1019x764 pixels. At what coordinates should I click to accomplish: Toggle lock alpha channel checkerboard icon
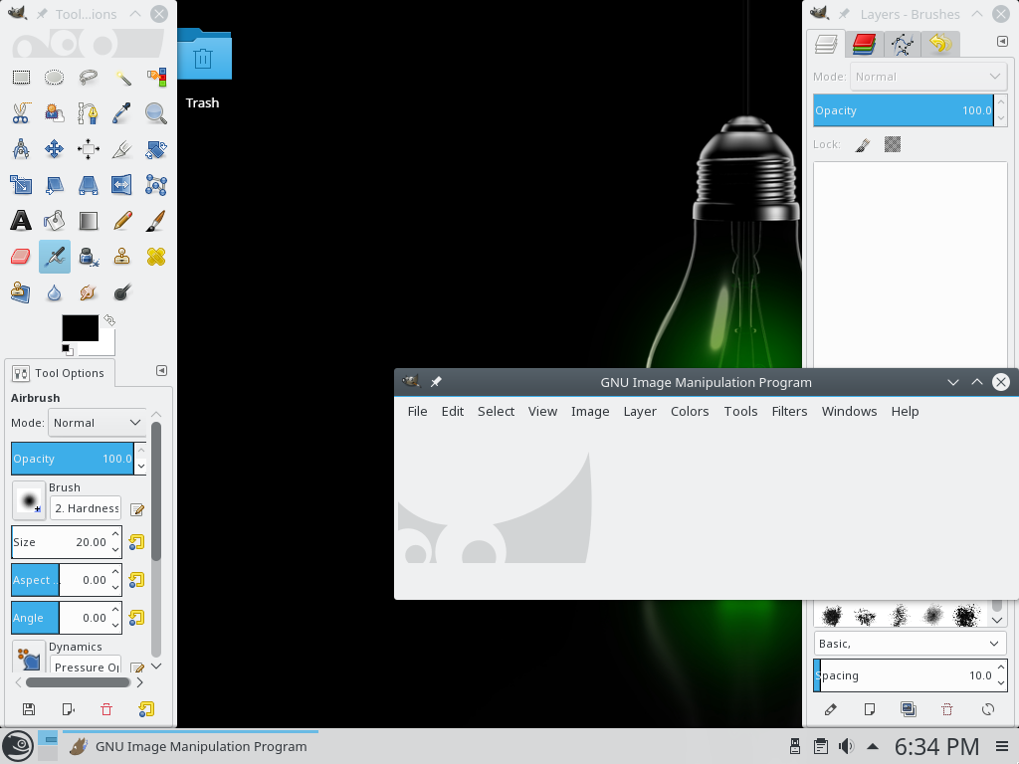coord(893,144)
